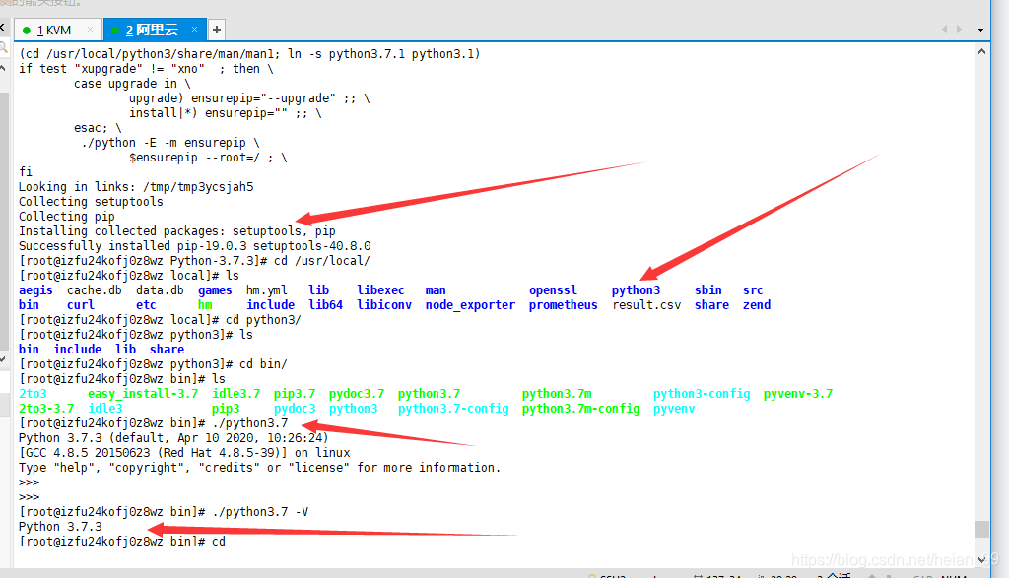The width and height of the screenshot is (1009, 578).
Task: Click "pyvenv-3.7" executable name
Action: pos(798,394)
